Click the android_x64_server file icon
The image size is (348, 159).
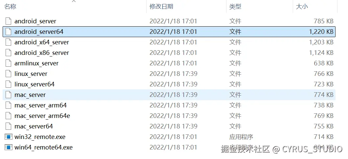pyautogui.click(x=9, y=42)
